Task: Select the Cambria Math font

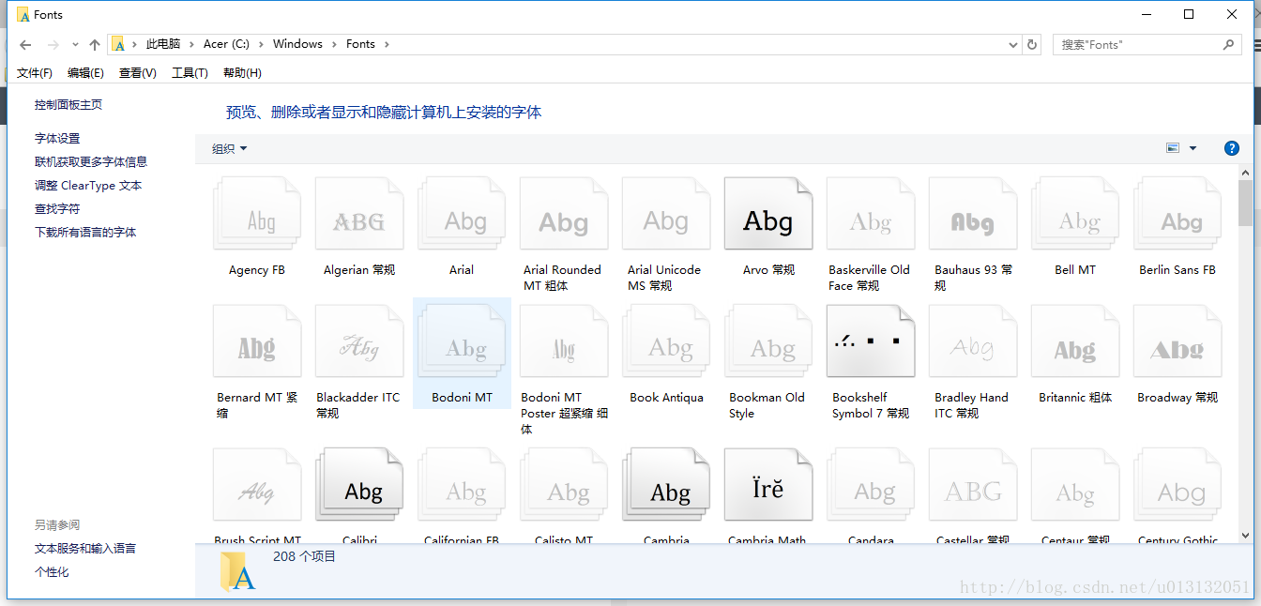Action: (767, 484)
